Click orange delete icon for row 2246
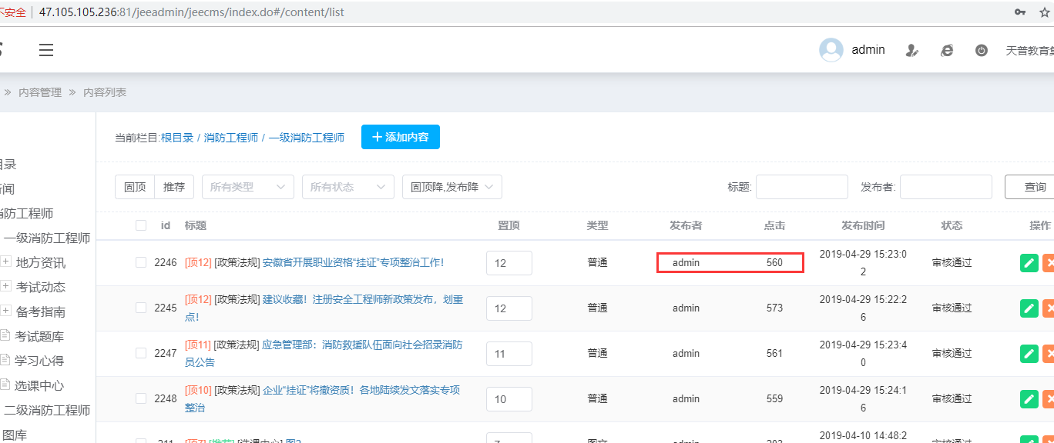The image size is (1054, 443). click(1049, 262)
